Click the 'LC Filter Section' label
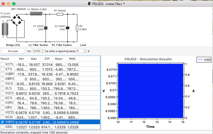 [x=38, y=45]
